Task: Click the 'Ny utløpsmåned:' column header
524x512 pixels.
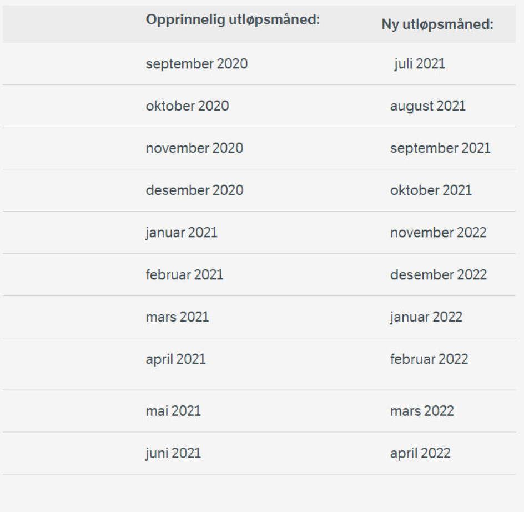Action: click(437, 24)
